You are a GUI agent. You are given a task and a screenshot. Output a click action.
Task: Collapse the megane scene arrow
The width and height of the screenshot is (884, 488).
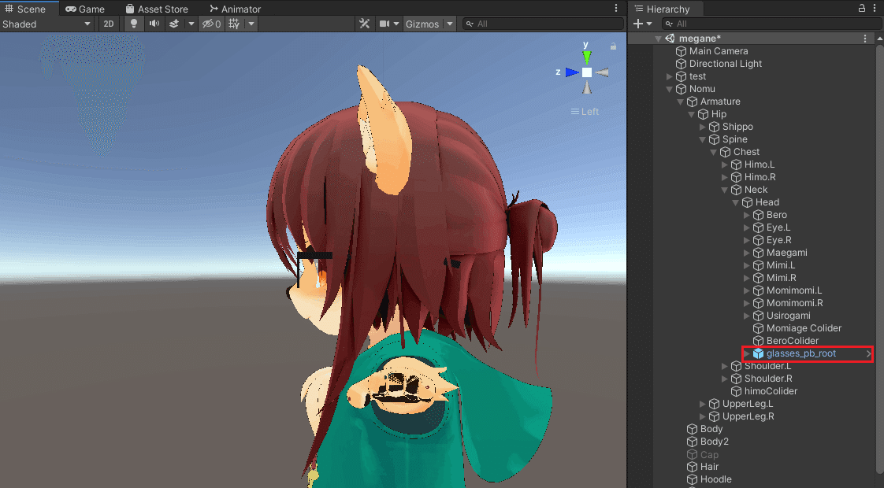pyautogui.click(x=658, y=39)
